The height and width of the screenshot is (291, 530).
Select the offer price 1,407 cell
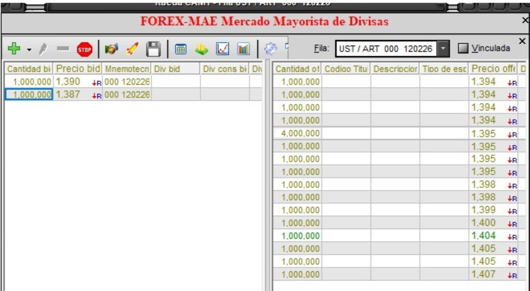[x=493, y=274]
